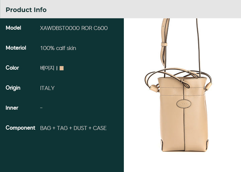Click the dash value next to Inner

coord(41,108)
